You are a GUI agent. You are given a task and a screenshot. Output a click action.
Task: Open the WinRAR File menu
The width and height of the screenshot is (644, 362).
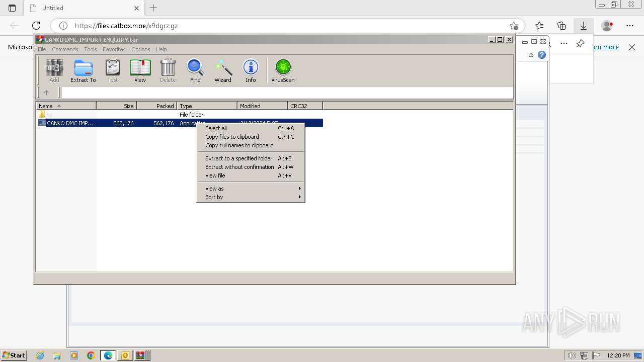42,49
